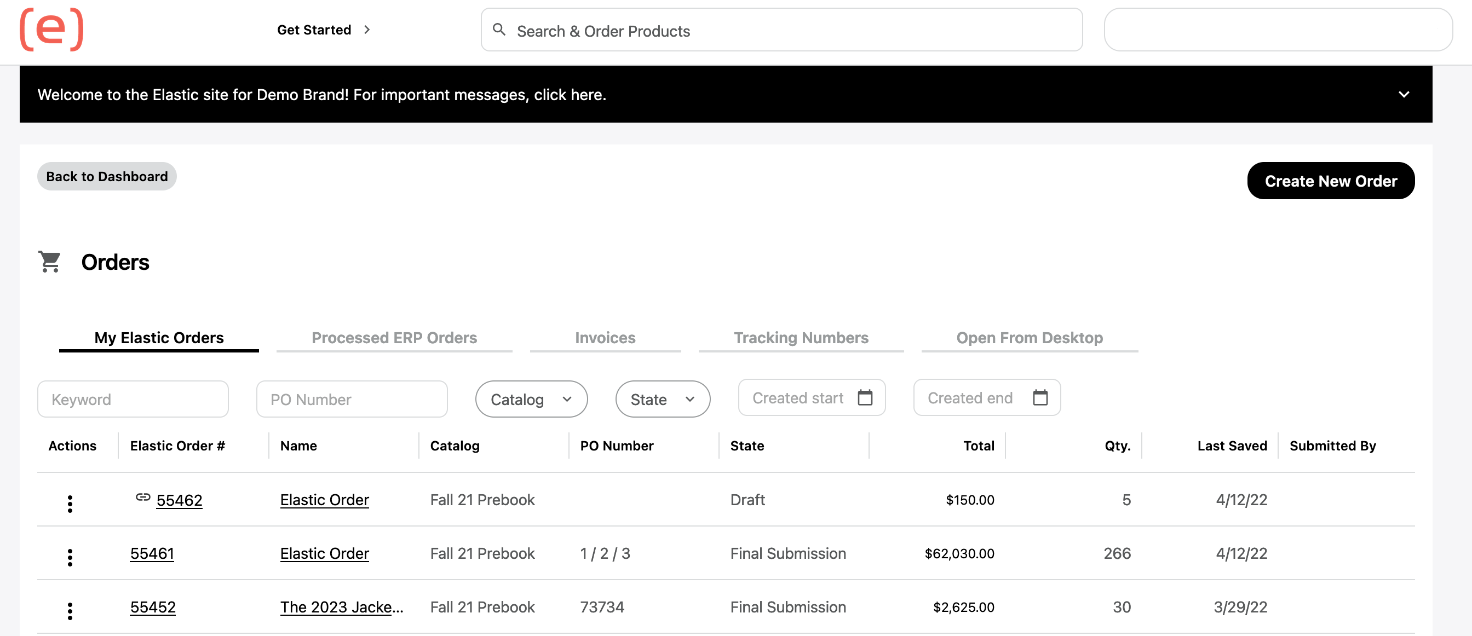Open the Processed ERP Orders tab
Screen dimensions: 1472x636
[x=394, y=337]
